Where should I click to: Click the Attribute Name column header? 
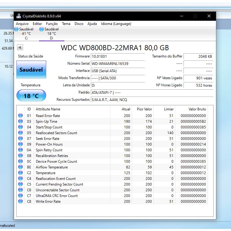[x=48, y=109]
